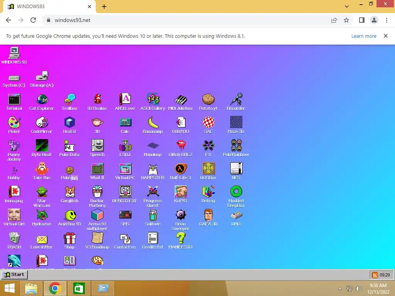Open the Speech face icon
The height and width of the screenshot is (296, 395).
(97, 148)
